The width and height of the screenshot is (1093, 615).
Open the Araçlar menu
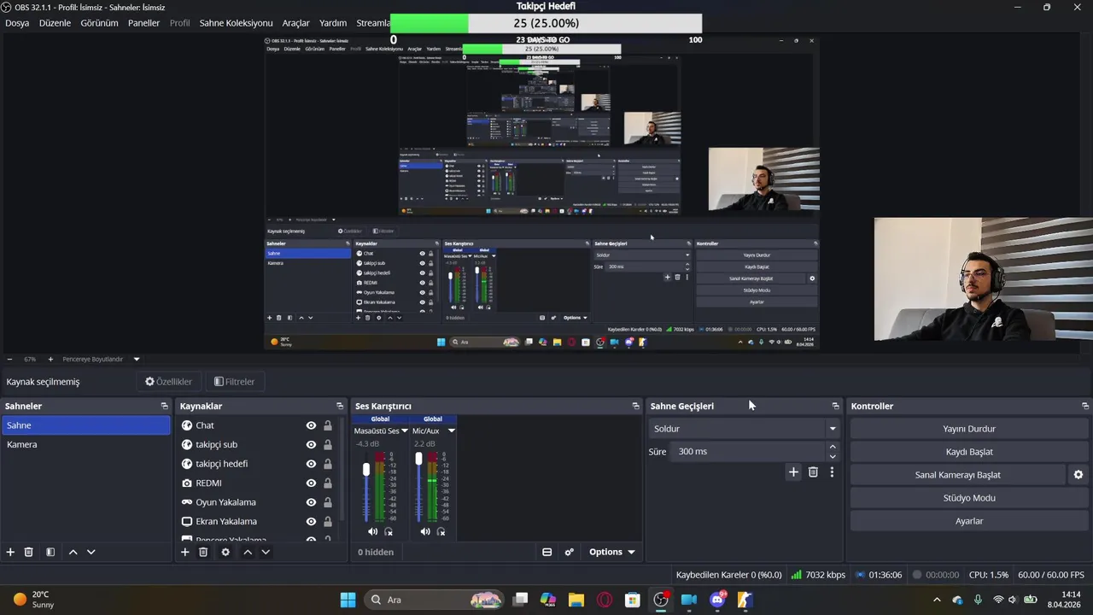295,23
